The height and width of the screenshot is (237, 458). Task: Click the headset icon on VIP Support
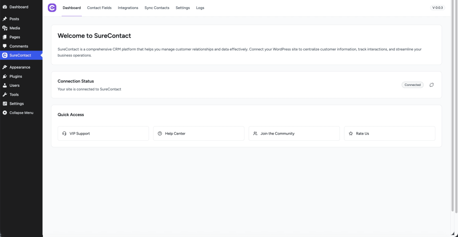pos(64,133)
